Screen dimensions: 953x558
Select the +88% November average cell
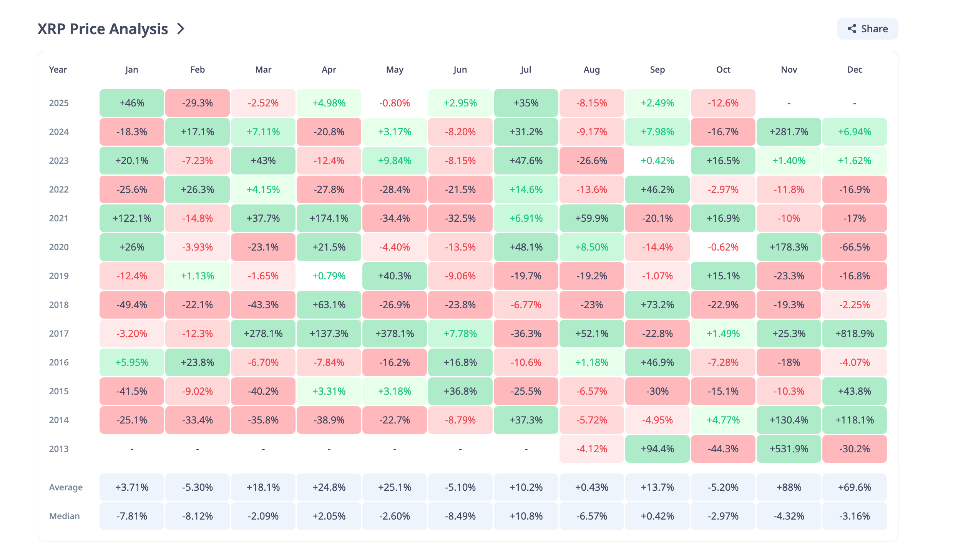click(789, 487)
